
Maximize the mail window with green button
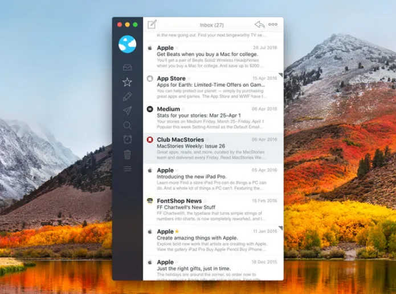click(x=135, y=25)
